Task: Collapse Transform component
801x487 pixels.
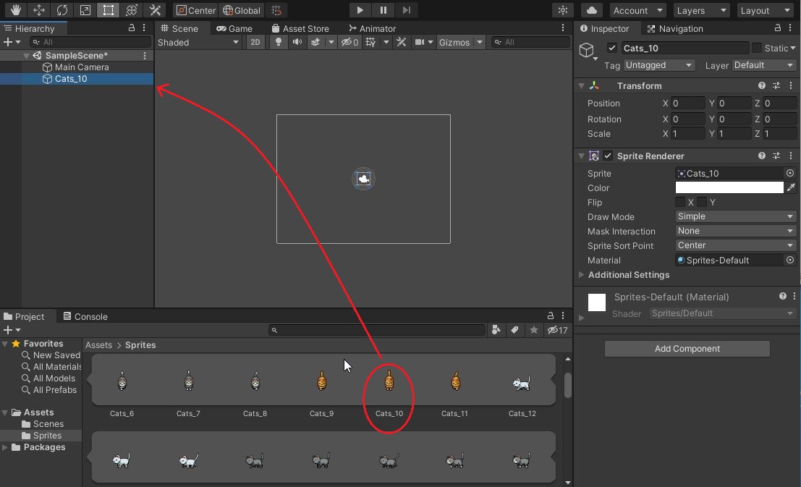Action: tap(581, 86)
